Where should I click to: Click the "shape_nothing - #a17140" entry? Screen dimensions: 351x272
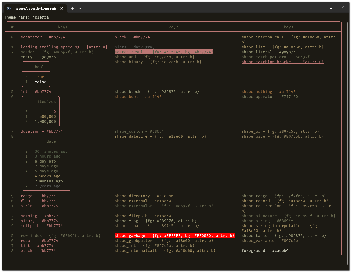coord(268,92)
